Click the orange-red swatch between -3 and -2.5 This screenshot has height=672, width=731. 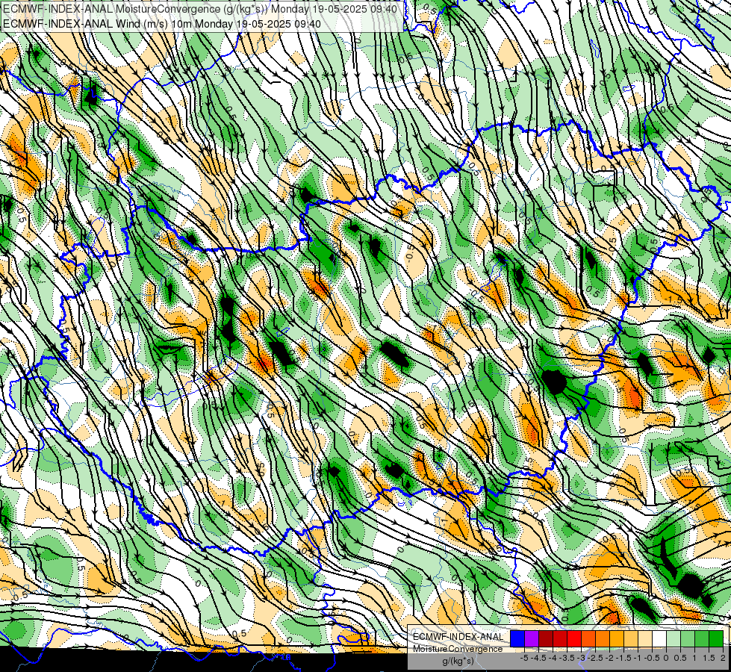click(588, 639)
